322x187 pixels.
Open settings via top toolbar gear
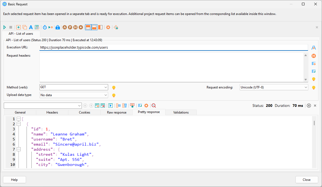(108, 27)
